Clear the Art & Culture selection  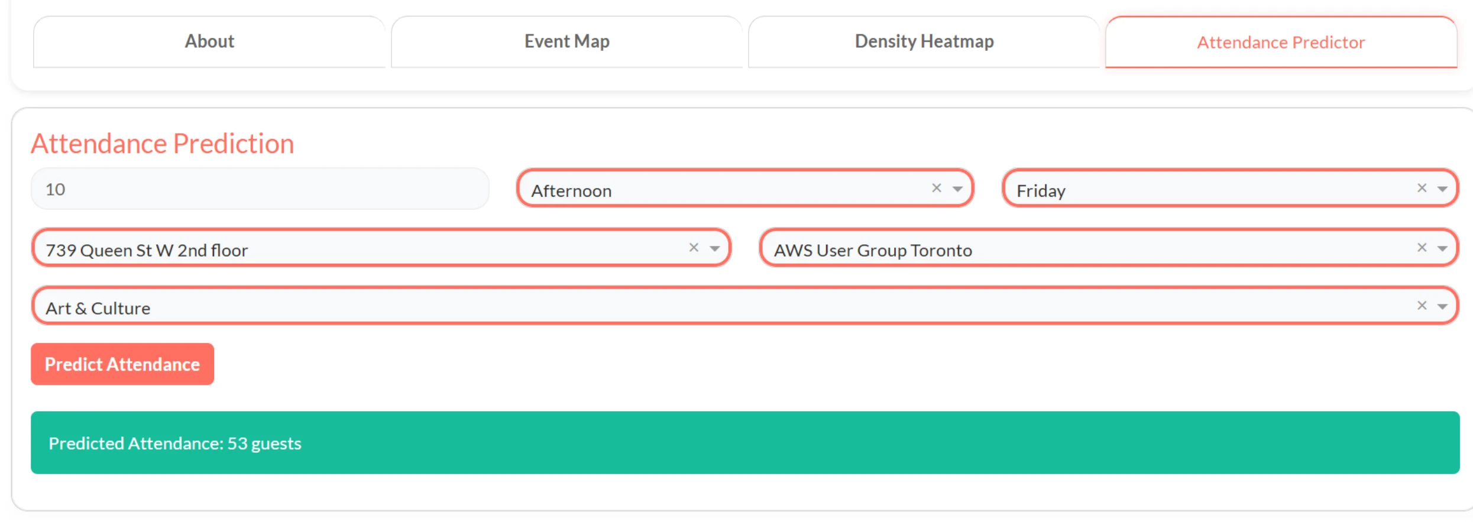click(1422, 306)
